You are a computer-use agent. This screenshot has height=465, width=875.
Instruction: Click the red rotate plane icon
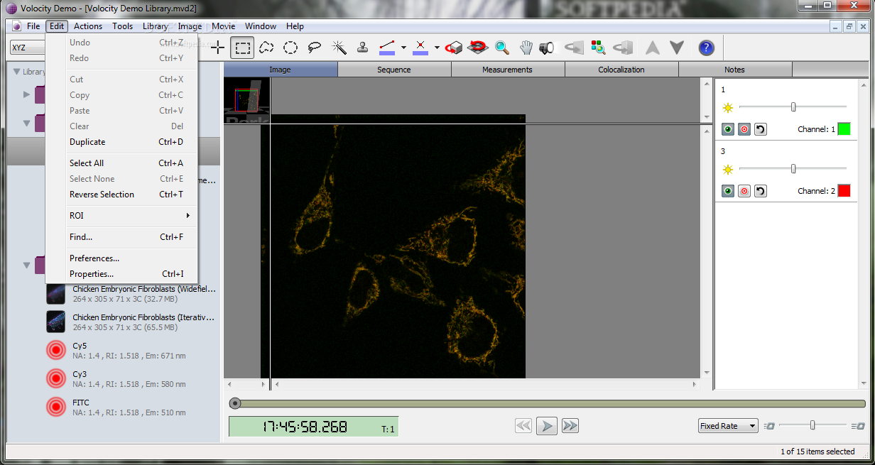tap(477, 48)
